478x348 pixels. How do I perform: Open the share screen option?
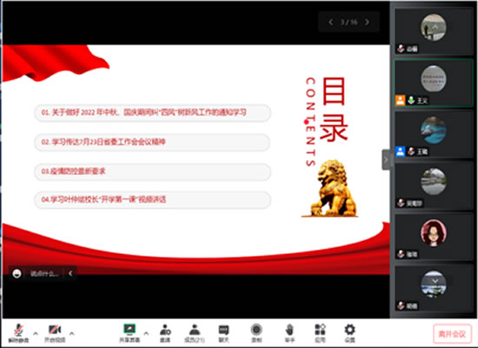129,332
